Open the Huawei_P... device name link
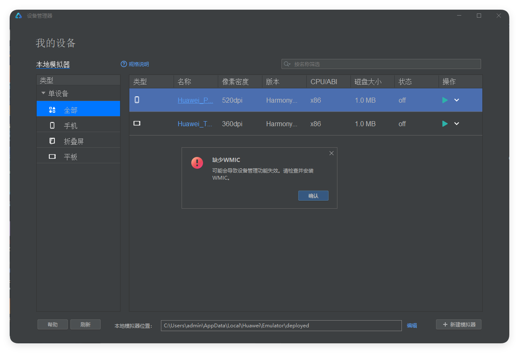519x353 pixels. (x=195, y=100)
